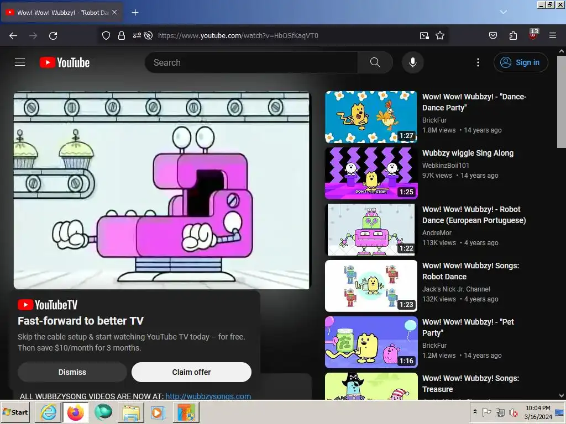This screenshot has width=566, height=424.
Task: Click title Wow! Wow! Wubbzy! - "Dance-Dance Party"
Action: [x=474, y=102]
